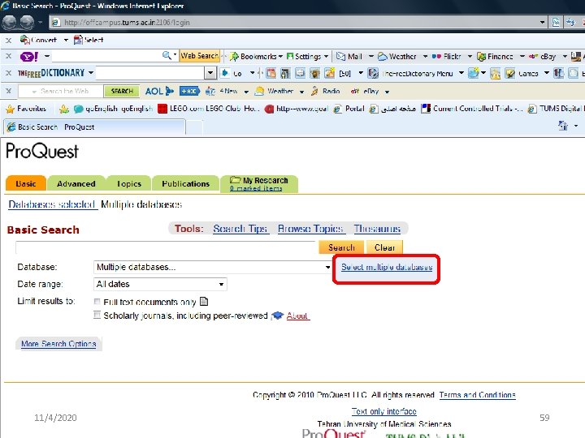
Task: Switch to the Advanced search tab
Action: (76, 183)
